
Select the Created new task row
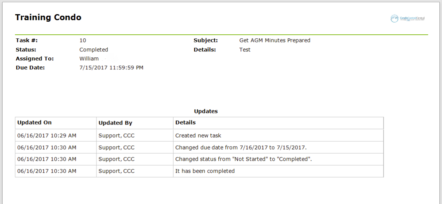pos(199,135)
